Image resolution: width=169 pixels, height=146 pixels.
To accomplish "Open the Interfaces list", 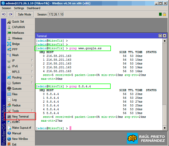I will point(18,33).
